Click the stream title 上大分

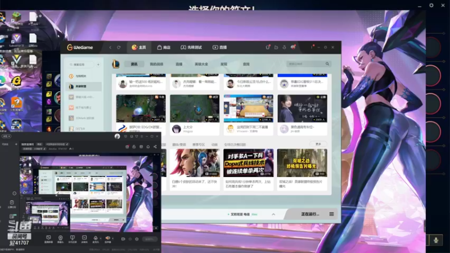click(x=188, y=127)
